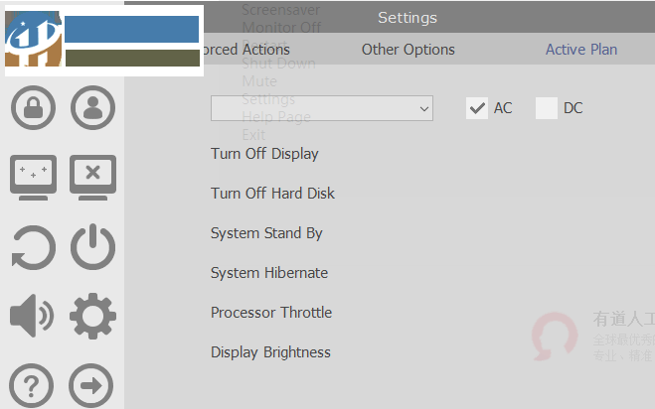Expand the power plan dropdown

(322, 108)
